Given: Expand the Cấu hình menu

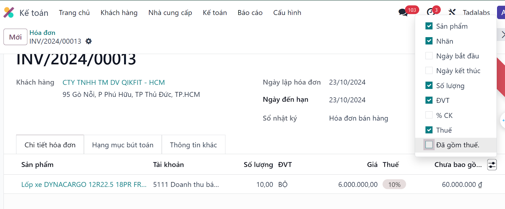Looking at the screenshot, I should tap(287, 13).
